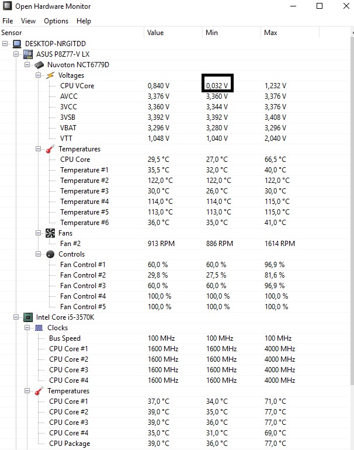
Task: Open the File menu
Action: pos(8,21)
